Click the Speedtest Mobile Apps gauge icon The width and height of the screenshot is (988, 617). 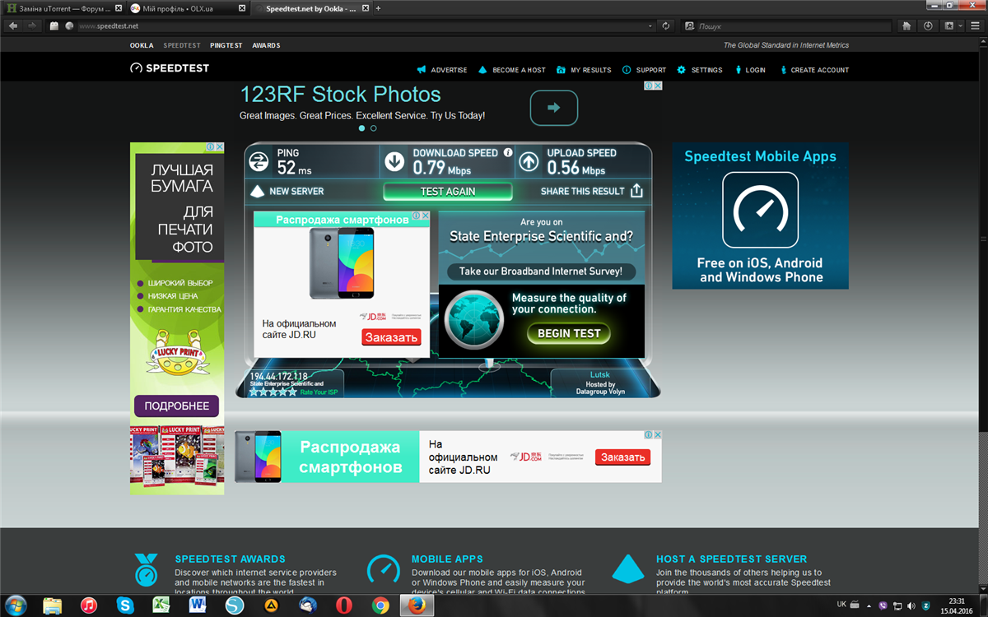click(760, 210)
